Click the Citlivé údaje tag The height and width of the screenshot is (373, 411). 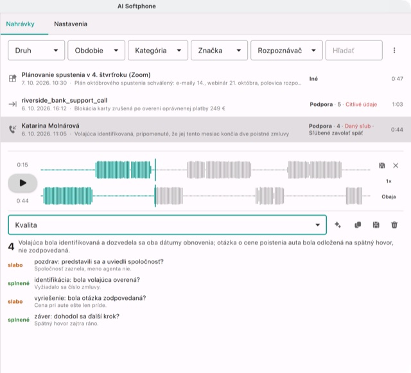tap(361, 105)
